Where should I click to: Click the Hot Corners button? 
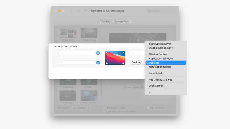coord(157,108)
